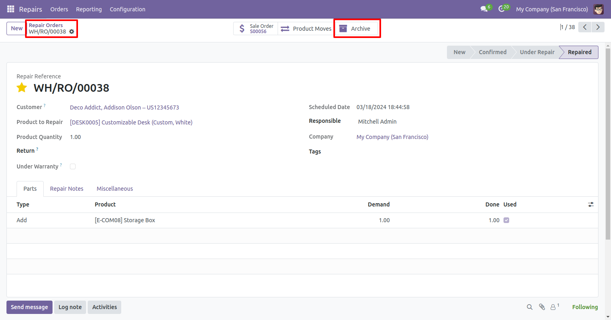Go to the next record arrow

[x=597, y=27]
